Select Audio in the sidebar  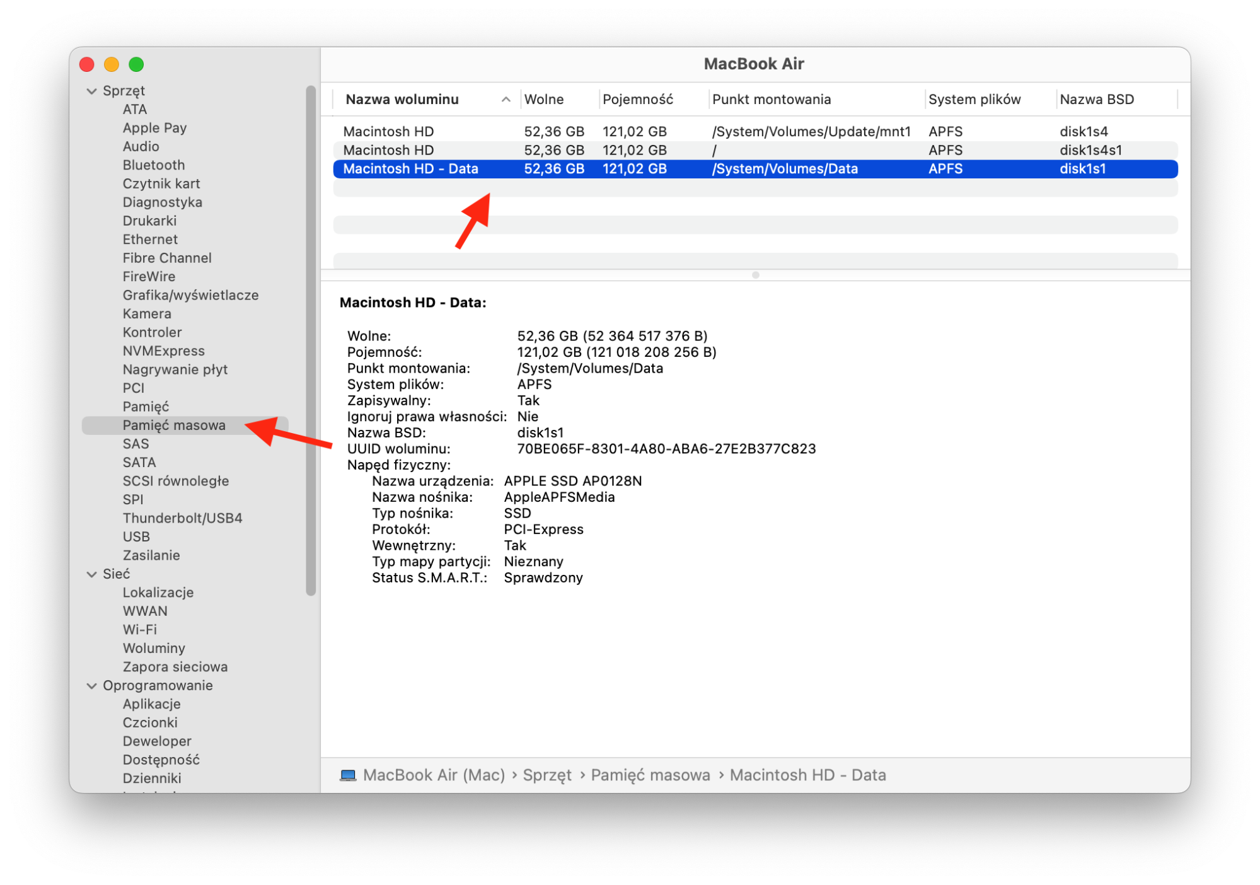tap(141, 147)
